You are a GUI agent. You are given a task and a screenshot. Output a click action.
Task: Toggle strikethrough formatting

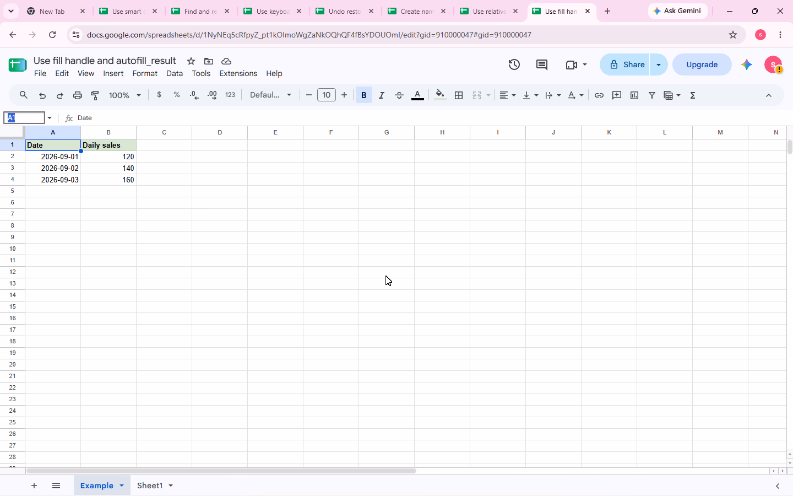(x=399, y=95)
